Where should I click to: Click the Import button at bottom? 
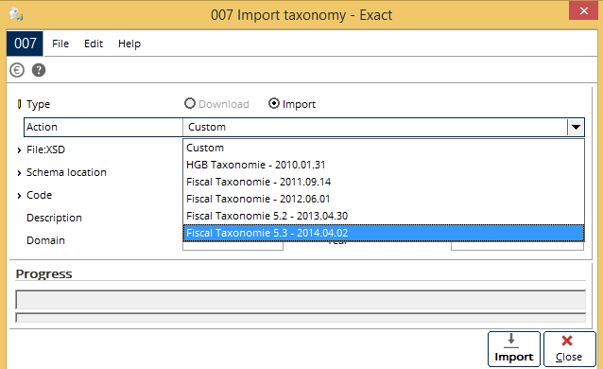point(514,349)
